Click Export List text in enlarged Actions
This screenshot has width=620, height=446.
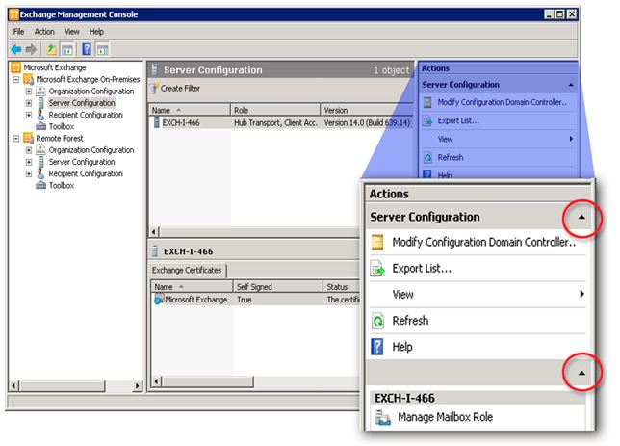422,269
